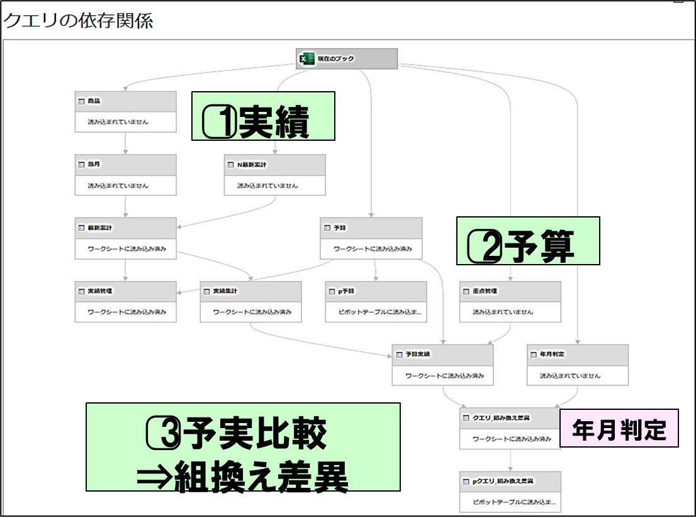The width and height of the screenshot is (696, 518).
Task: Click the table icon of 当月 query
Action: pyautogui.click(x=81, y=165)
